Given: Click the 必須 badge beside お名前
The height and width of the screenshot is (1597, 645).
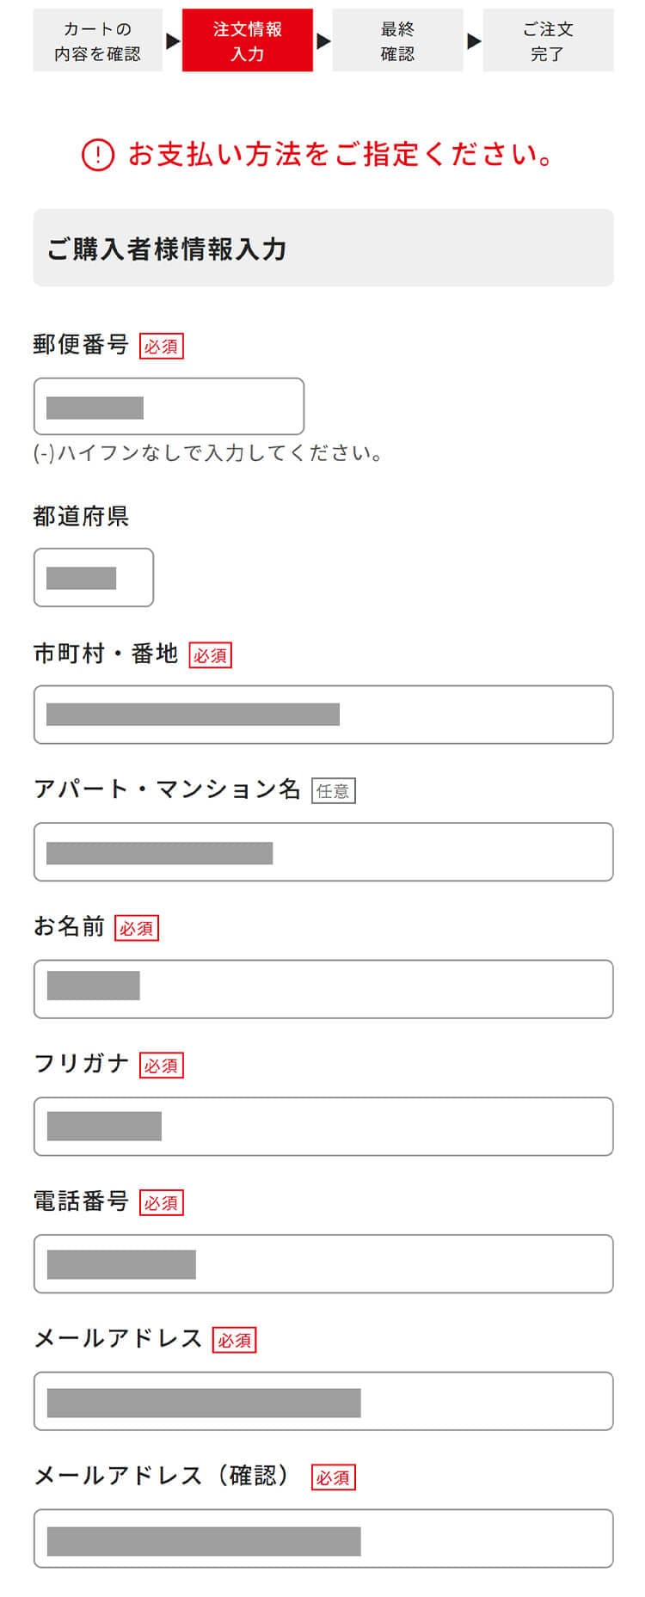Looking at the screenshot, I should (137, 928).
